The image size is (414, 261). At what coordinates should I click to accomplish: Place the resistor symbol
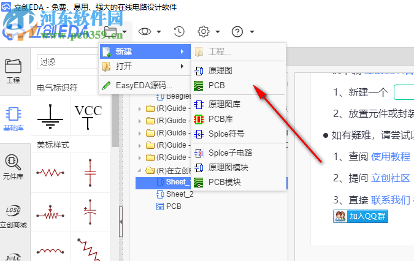pos(50,173)
